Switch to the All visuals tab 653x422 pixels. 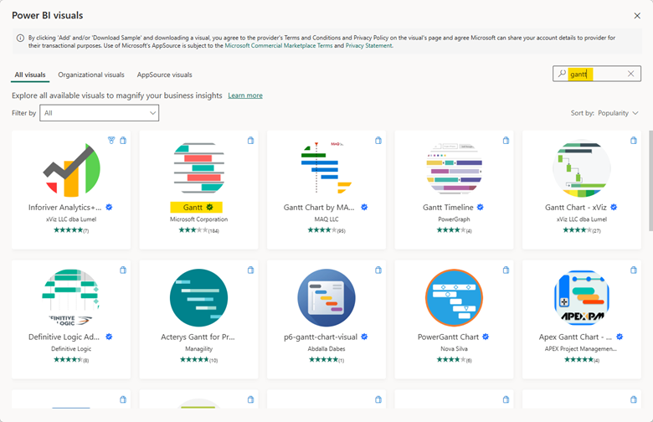tap(30, 75)
